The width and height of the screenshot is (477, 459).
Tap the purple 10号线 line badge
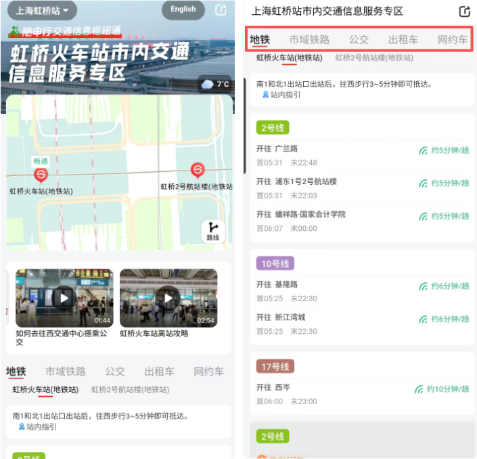(275, 263)
